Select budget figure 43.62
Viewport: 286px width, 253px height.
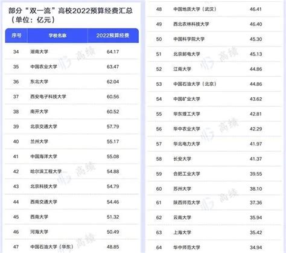pos(256,99)
